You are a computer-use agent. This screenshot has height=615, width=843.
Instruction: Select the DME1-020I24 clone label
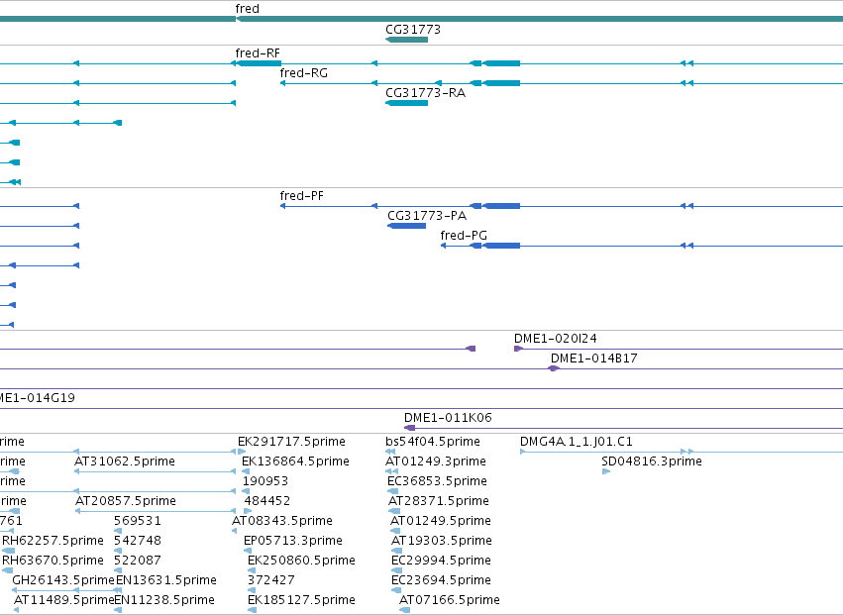click(x=556, y=339)
